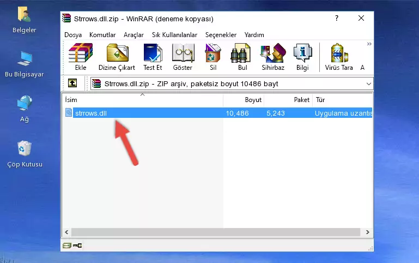Close the WinRAR window

click(x=361, y=18)
